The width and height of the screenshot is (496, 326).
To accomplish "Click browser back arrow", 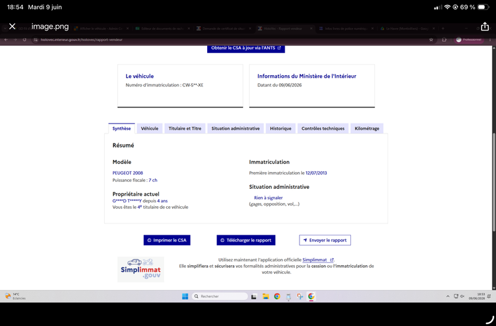I will (x=6, y=40).
